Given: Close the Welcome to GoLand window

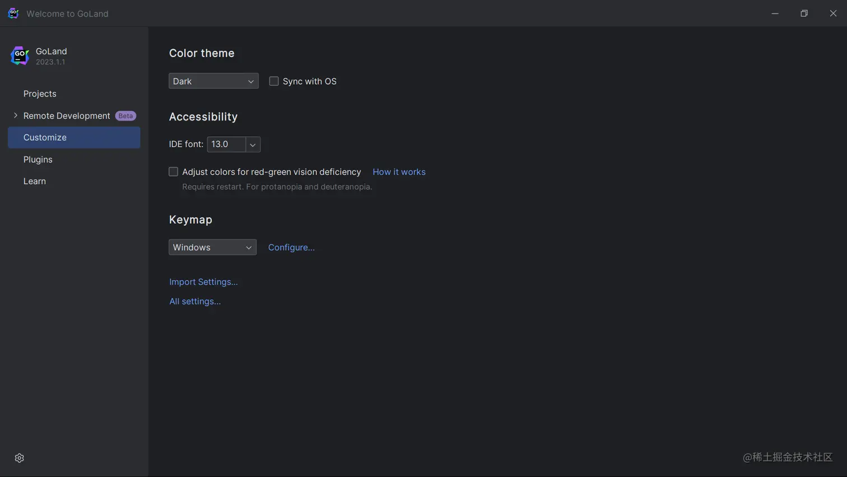Looking at the screenshot, I should pyautogui.click(x=833, y=13).
